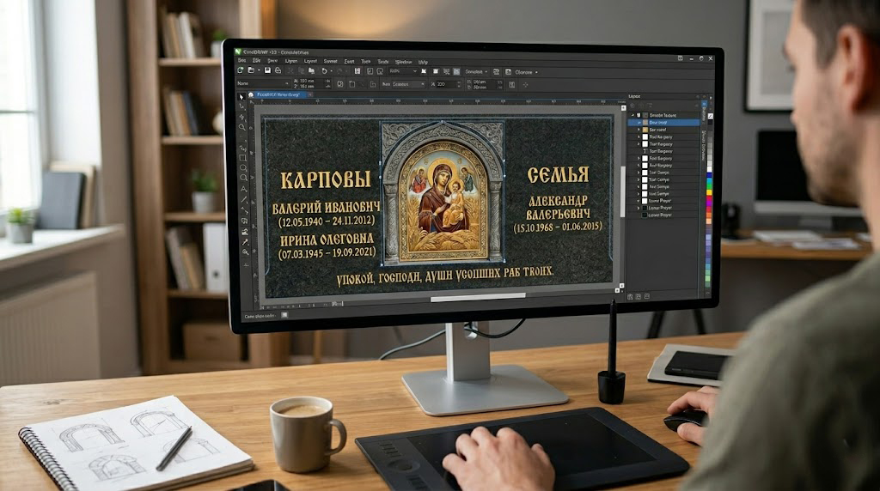Select the Ellipse tool in toolbox

click(x=243, y=167)
